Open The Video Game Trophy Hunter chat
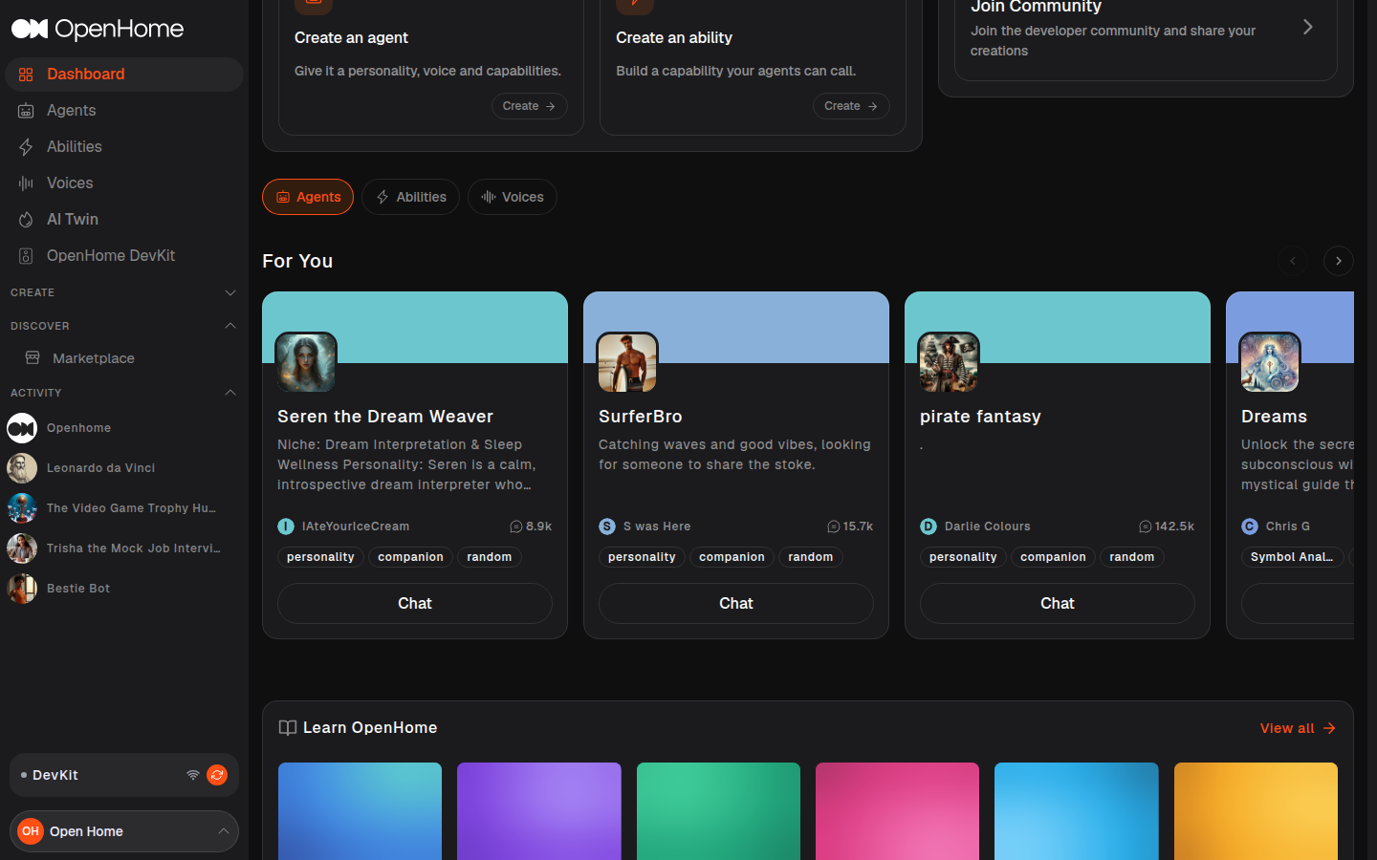Screen dimensions: 1377x860 click(x=124, y=508)
